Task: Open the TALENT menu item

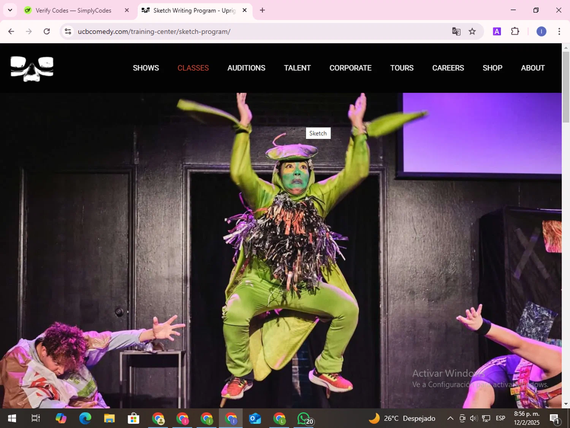Action: point(297,68)
